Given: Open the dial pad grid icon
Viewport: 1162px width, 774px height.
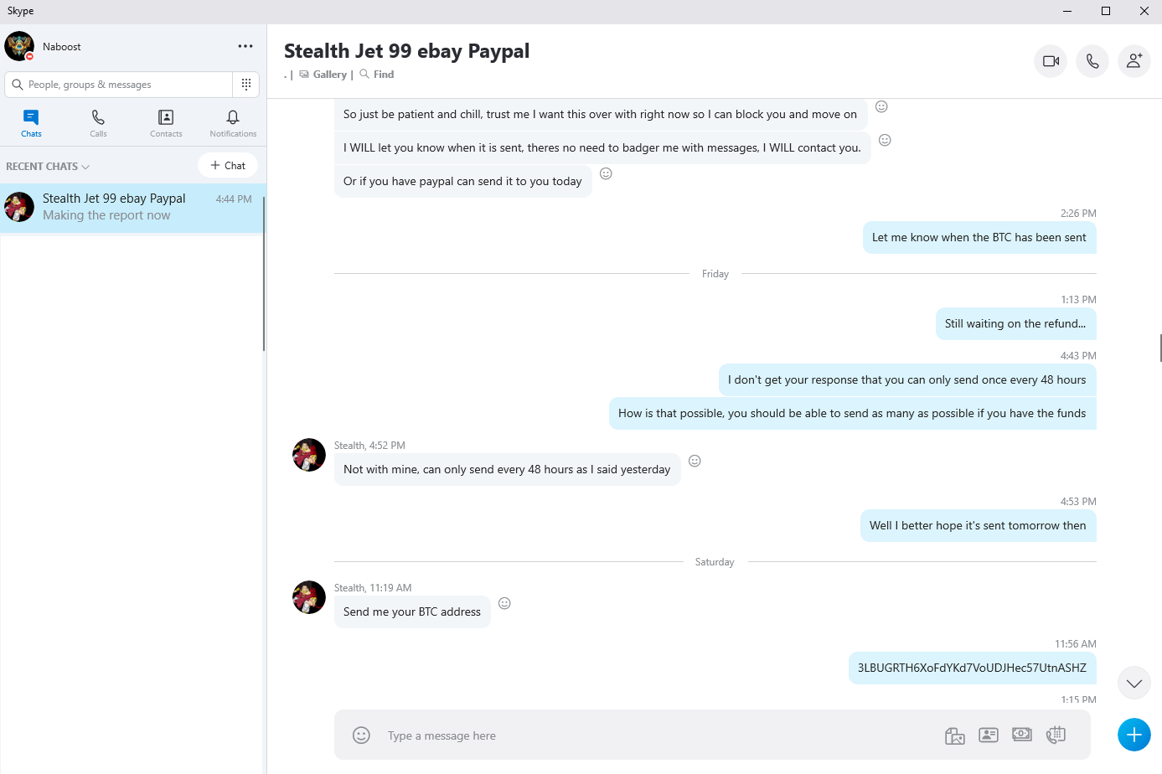Looking at the screenshot, I should 246,84.
